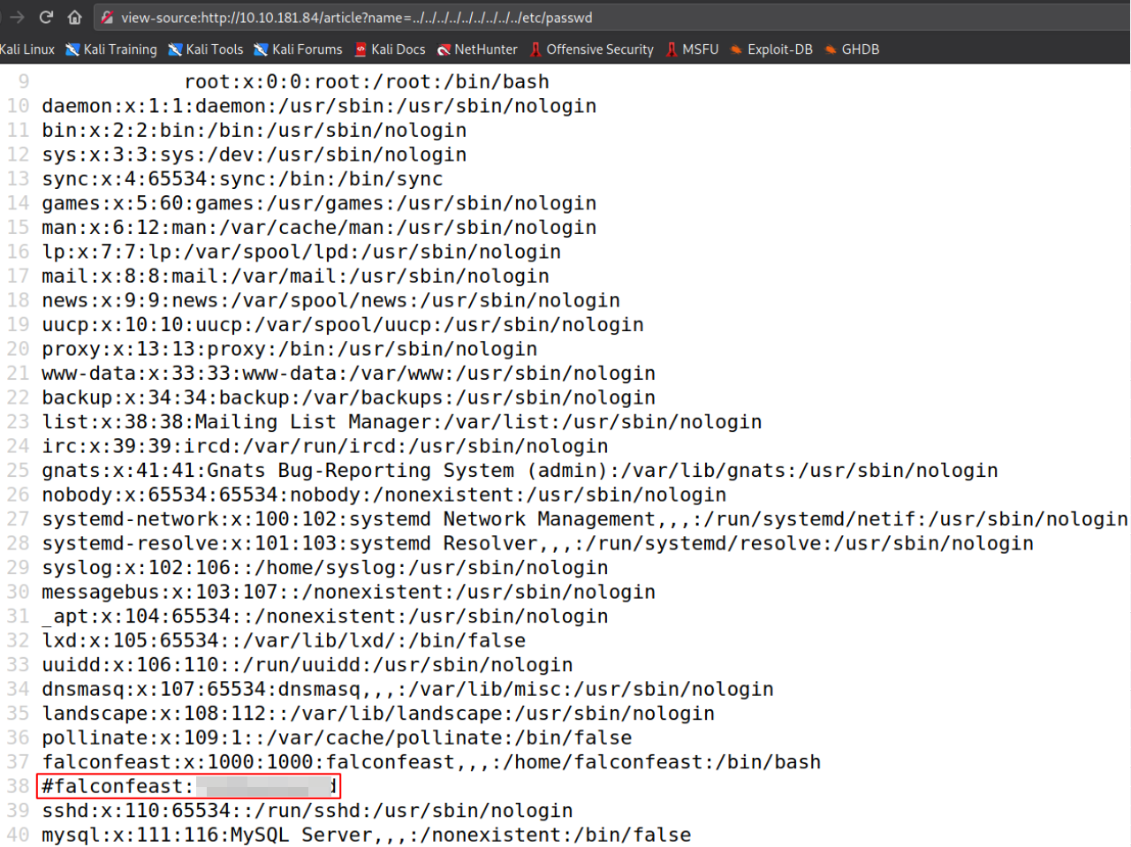Click the landscape:x:108:112 source line
The width and height of the screenshot is (1131, 847).
point(378,714)
